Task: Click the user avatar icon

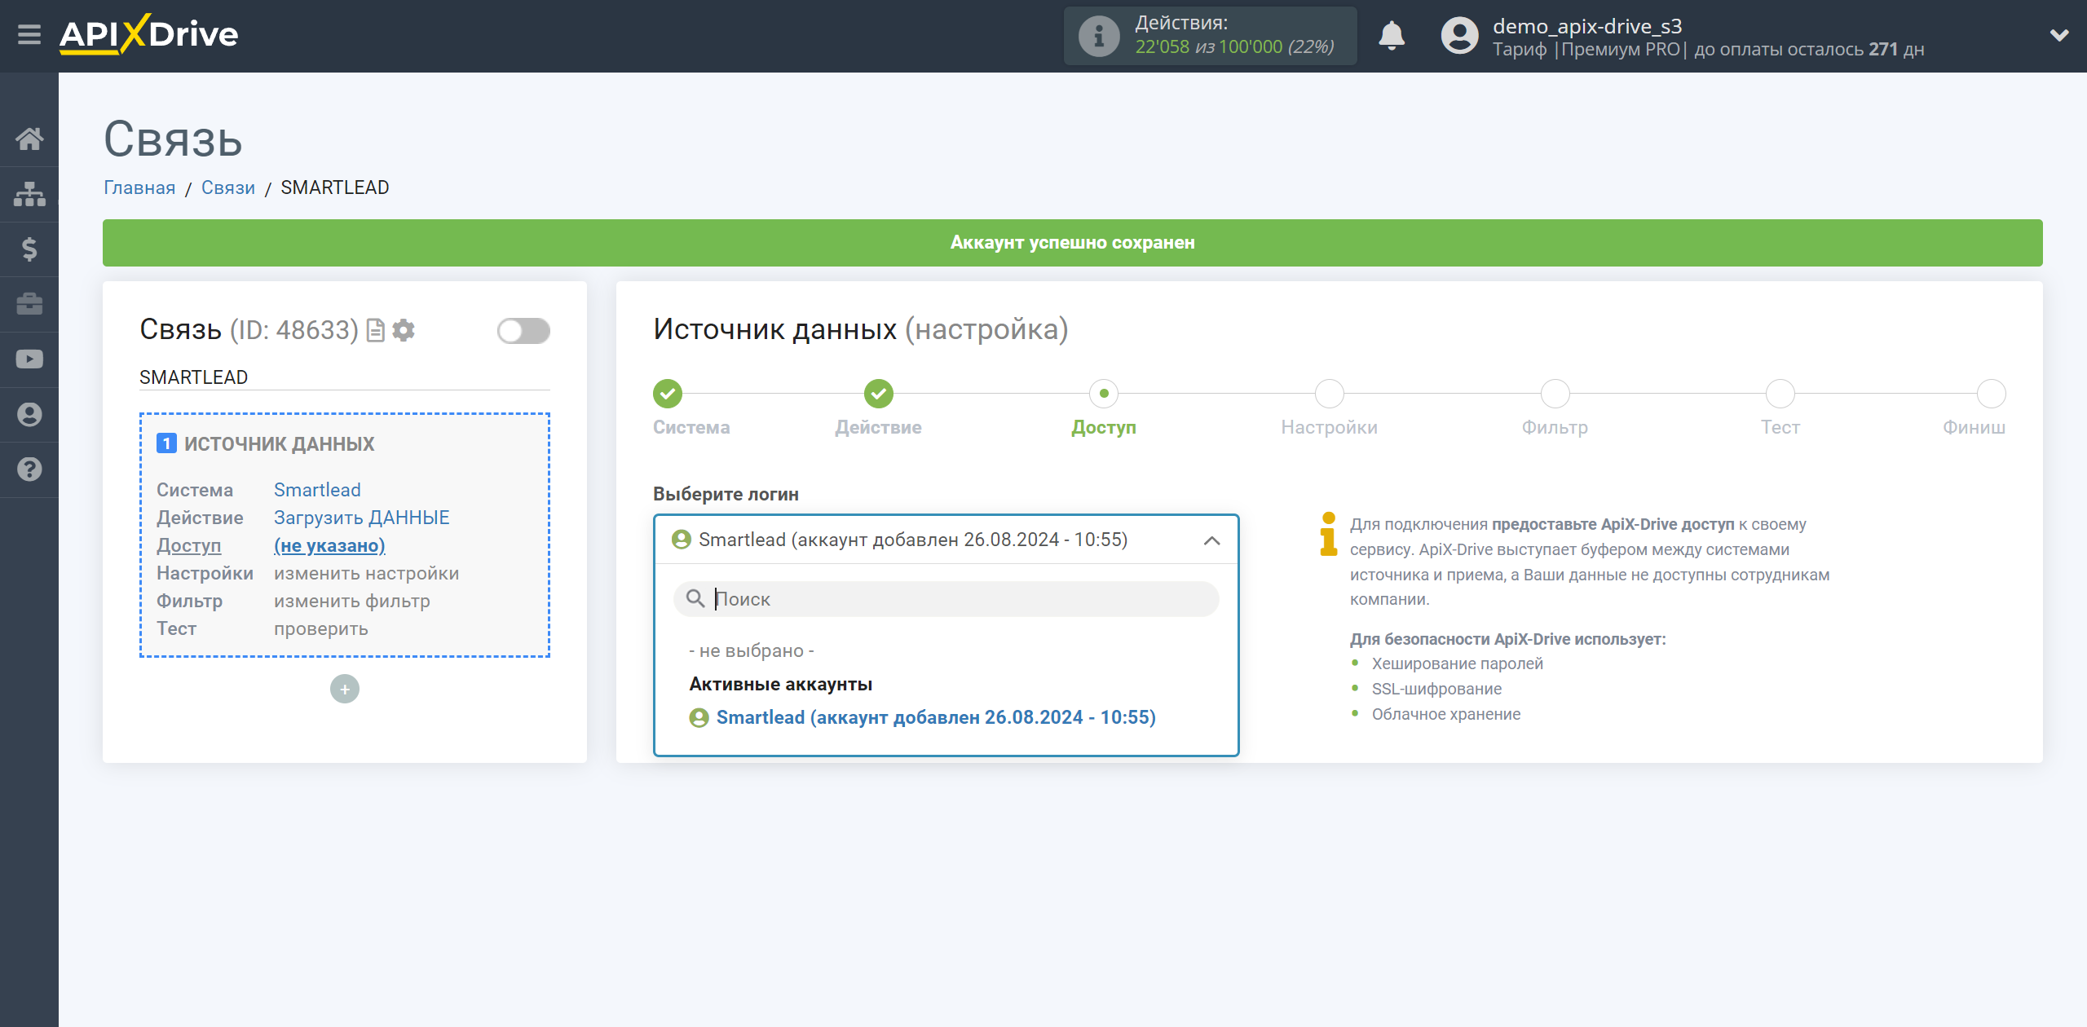Action: click(1459, 36)
